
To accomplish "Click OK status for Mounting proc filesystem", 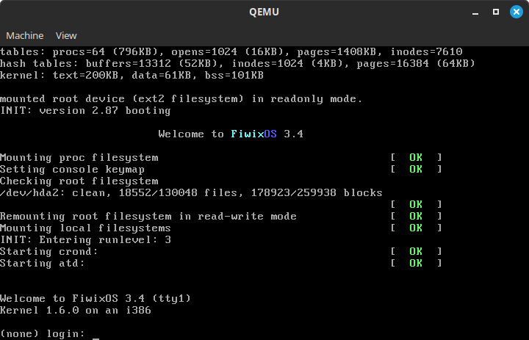I will [416, 158].
